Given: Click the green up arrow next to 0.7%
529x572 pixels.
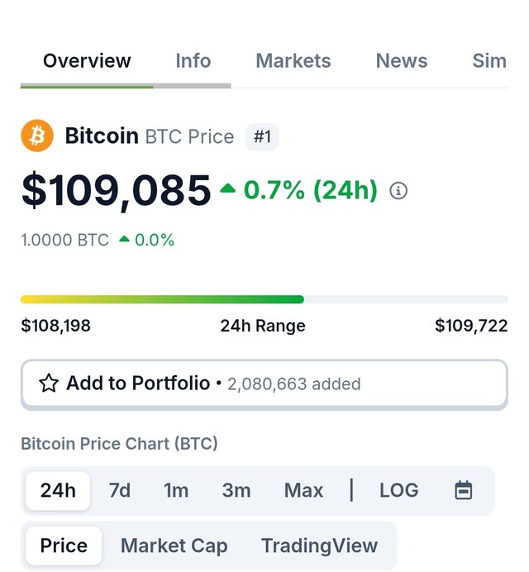Looking at the screenshot, I should [x=228, y=188].
